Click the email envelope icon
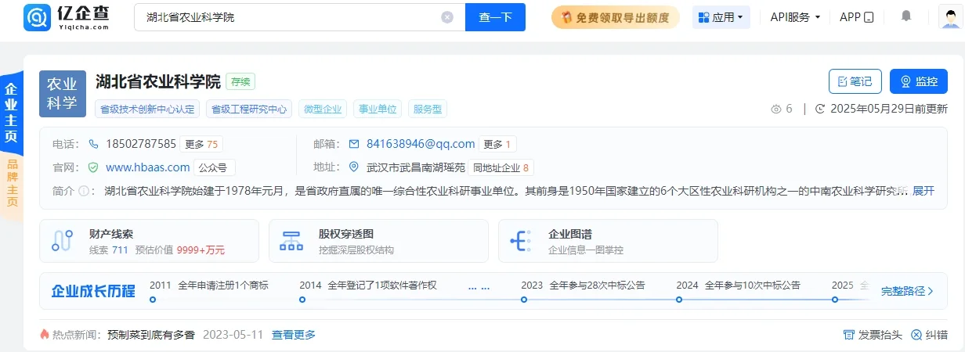This screenshot has height=352, width=965. coord(354,144)
